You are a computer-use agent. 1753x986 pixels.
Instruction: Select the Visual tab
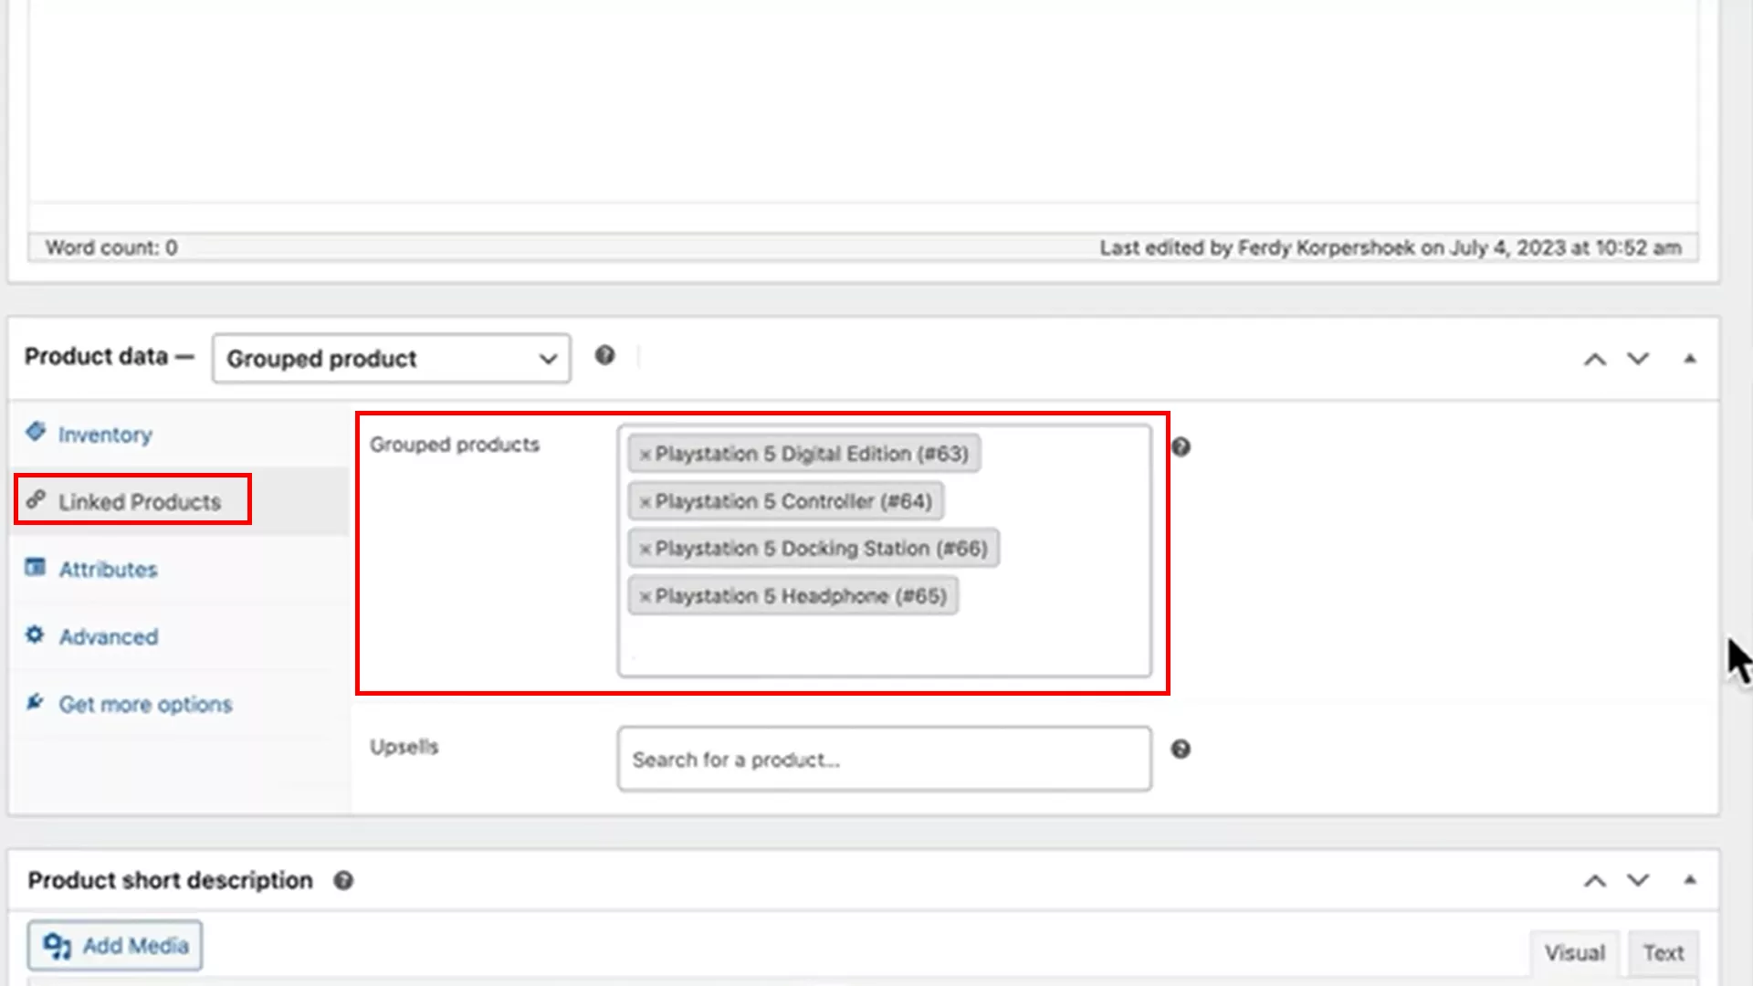pyautogui.click(x=1575, y=951)
